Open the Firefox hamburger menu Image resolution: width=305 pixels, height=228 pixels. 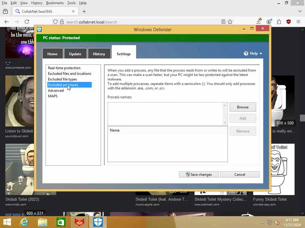tap(298, 22)
